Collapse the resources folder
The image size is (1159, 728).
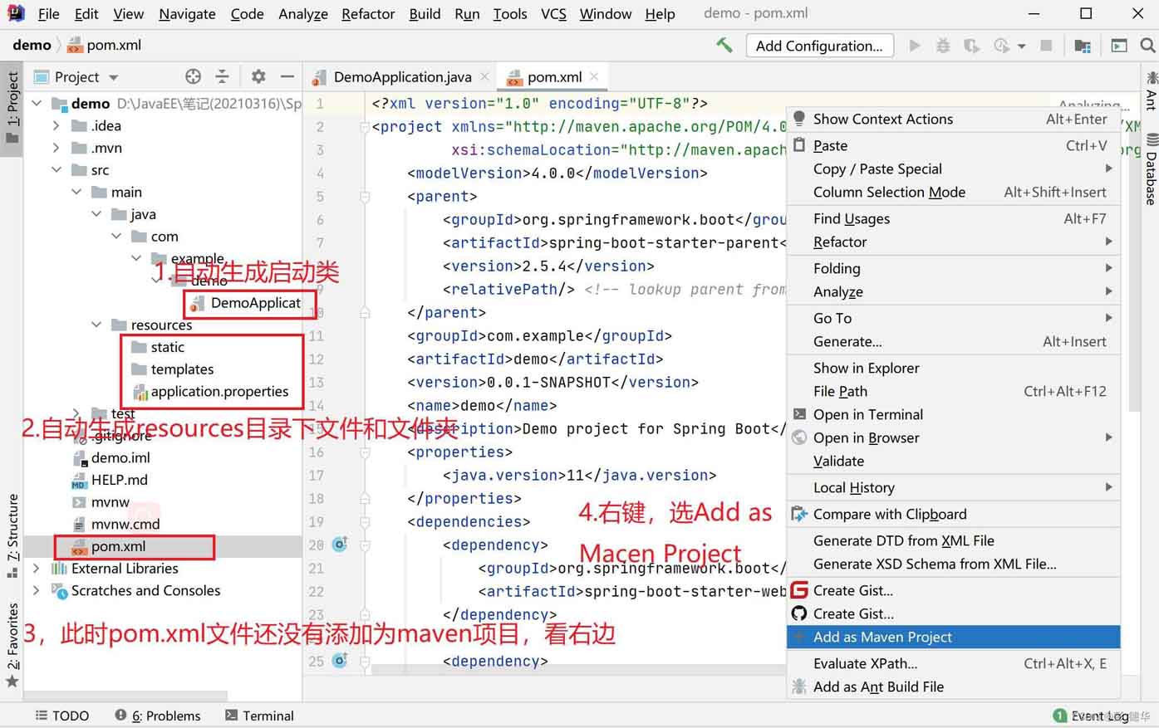click(96, 325)
